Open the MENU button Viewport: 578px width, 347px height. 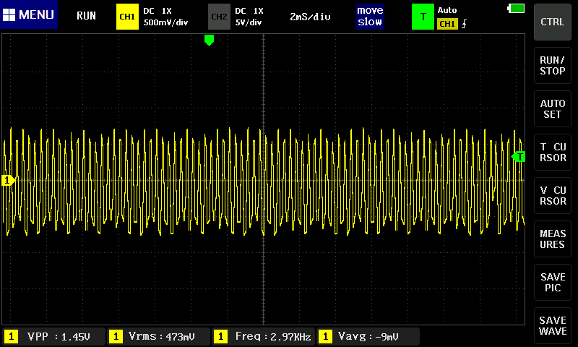(x=29, y=14)
